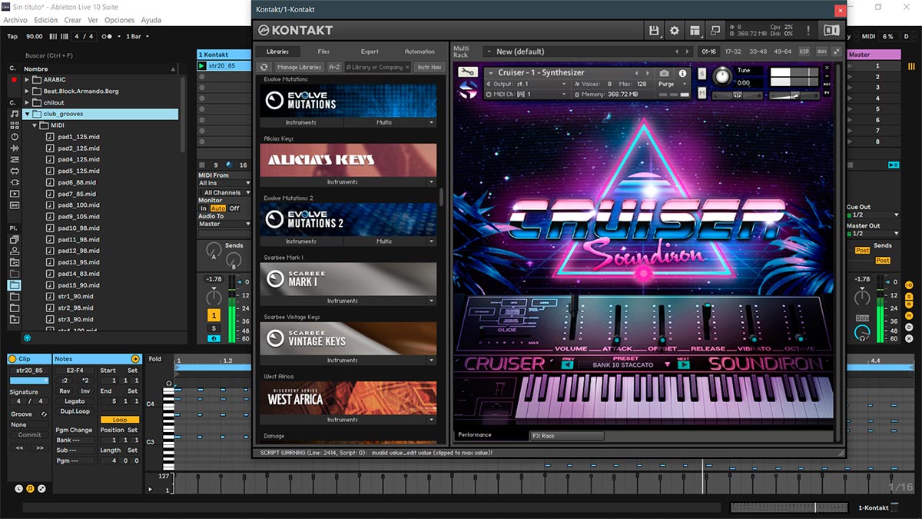The width and height of the screenshot is (922, 519).
Task: Open the Opciones menu
Action: pos(119,20)
